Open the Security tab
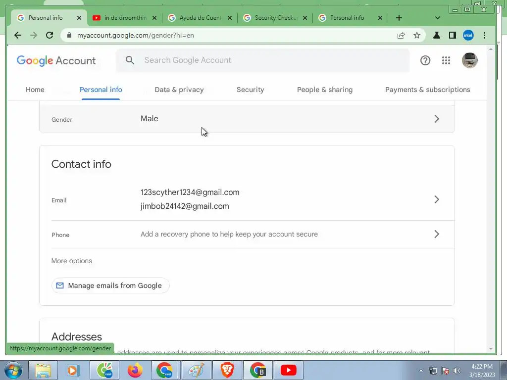507x380 pixels. click(250, 90)
